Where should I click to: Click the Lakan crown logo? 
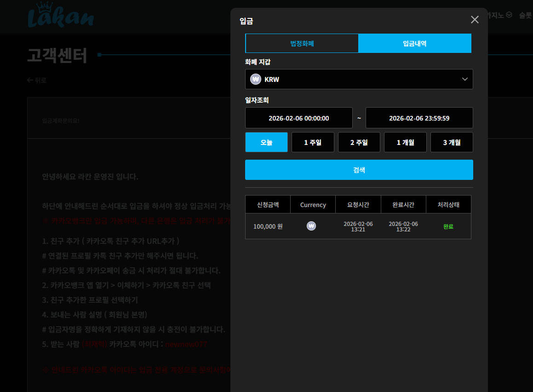(x=61, y=15)
